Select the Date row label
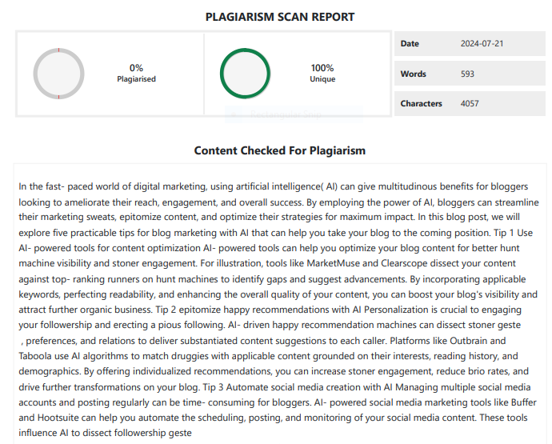This screenshot has width=552, height=444. click(x=410, y=44)
